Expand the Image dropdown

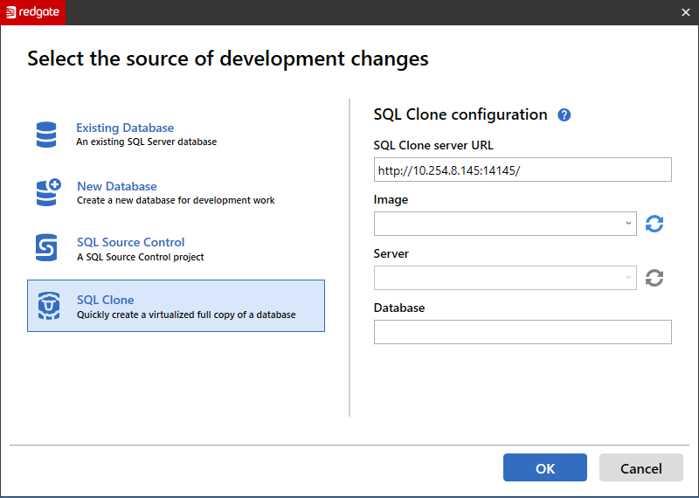click(628, 224)
